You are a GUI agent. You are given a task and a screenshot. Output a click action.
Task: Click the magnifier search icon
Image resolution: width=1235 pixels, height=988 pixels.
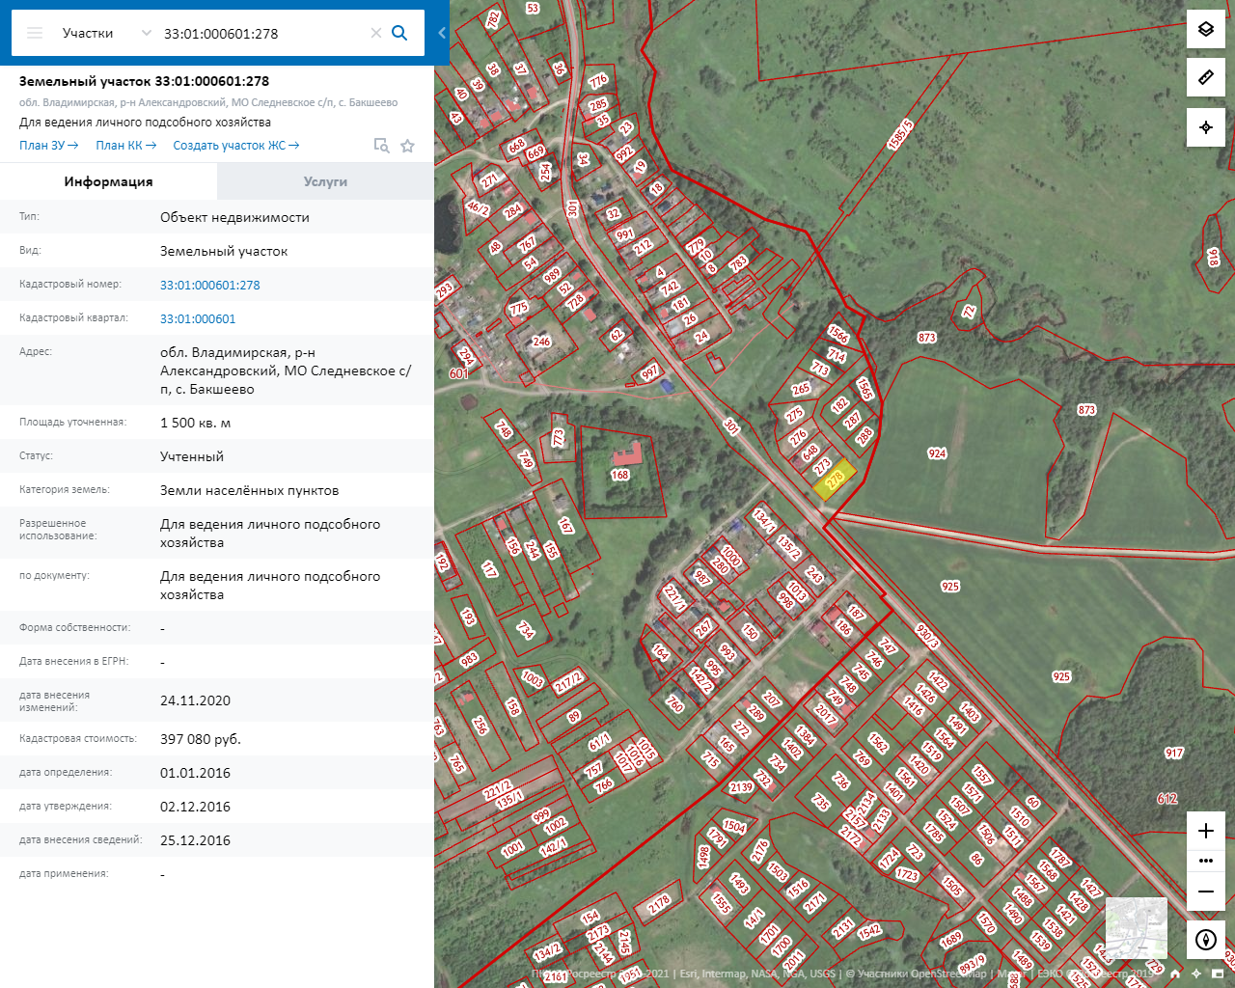399,33
